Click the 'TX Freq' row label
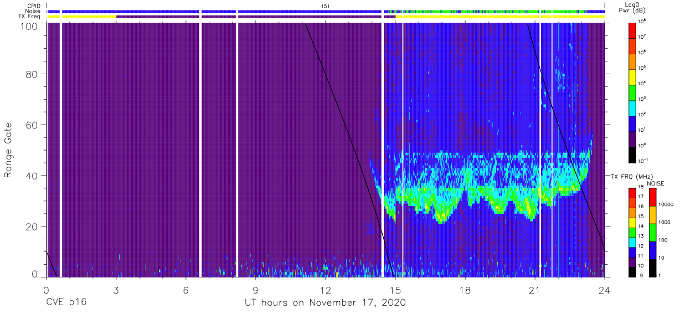The width and height of the screenshot is (680, 314). click(x=30, y=17)
